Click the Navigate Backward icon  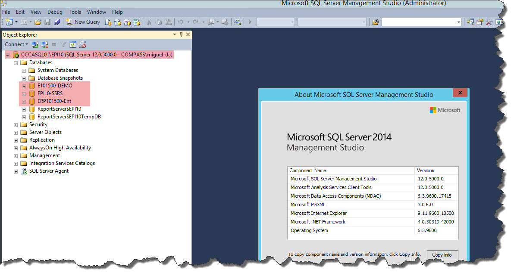coord(211,22)
